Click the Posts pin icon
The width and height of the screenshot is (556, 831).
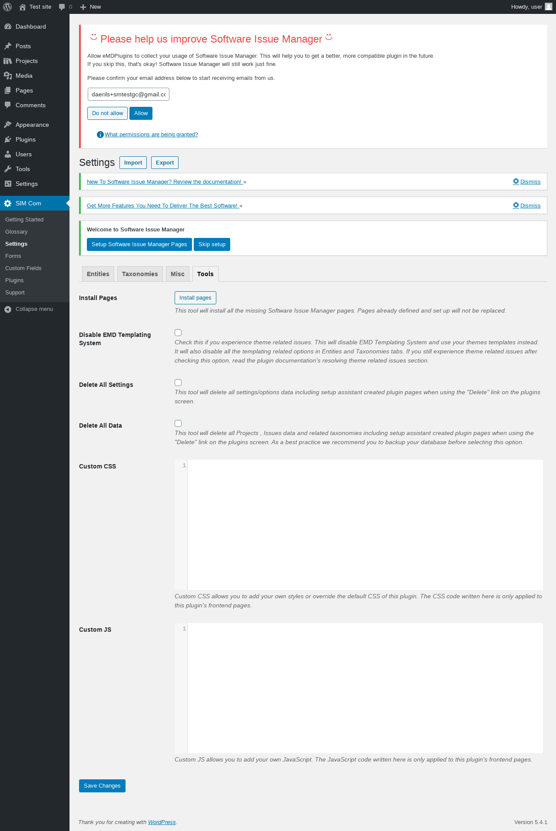coord(8,46)
